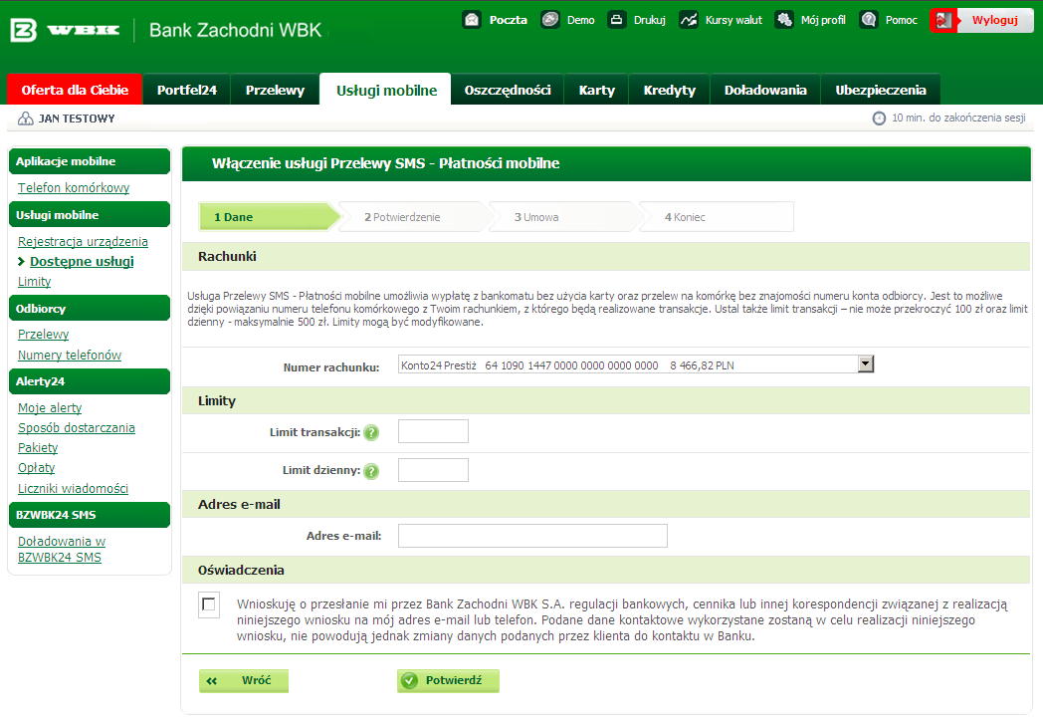Click the Potwierdź confirm button
The width and height of the screenshot is (1043, 723).
coord(448,680)
